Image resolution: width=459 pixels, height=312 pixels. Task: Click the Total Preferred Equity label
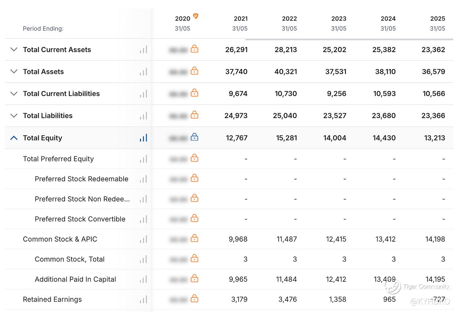coord(58,159)
